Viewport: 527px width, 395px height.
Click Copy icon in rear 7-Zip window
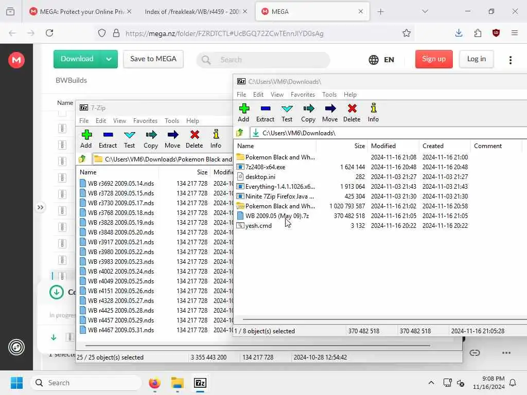tap(151, 135)
